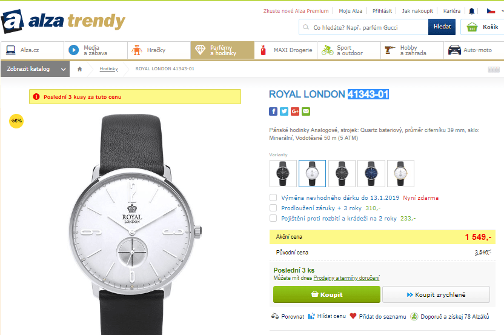Screen dimensions: 504x335
Task: Click the Google Plus share icon
Action: pos(295,111)
